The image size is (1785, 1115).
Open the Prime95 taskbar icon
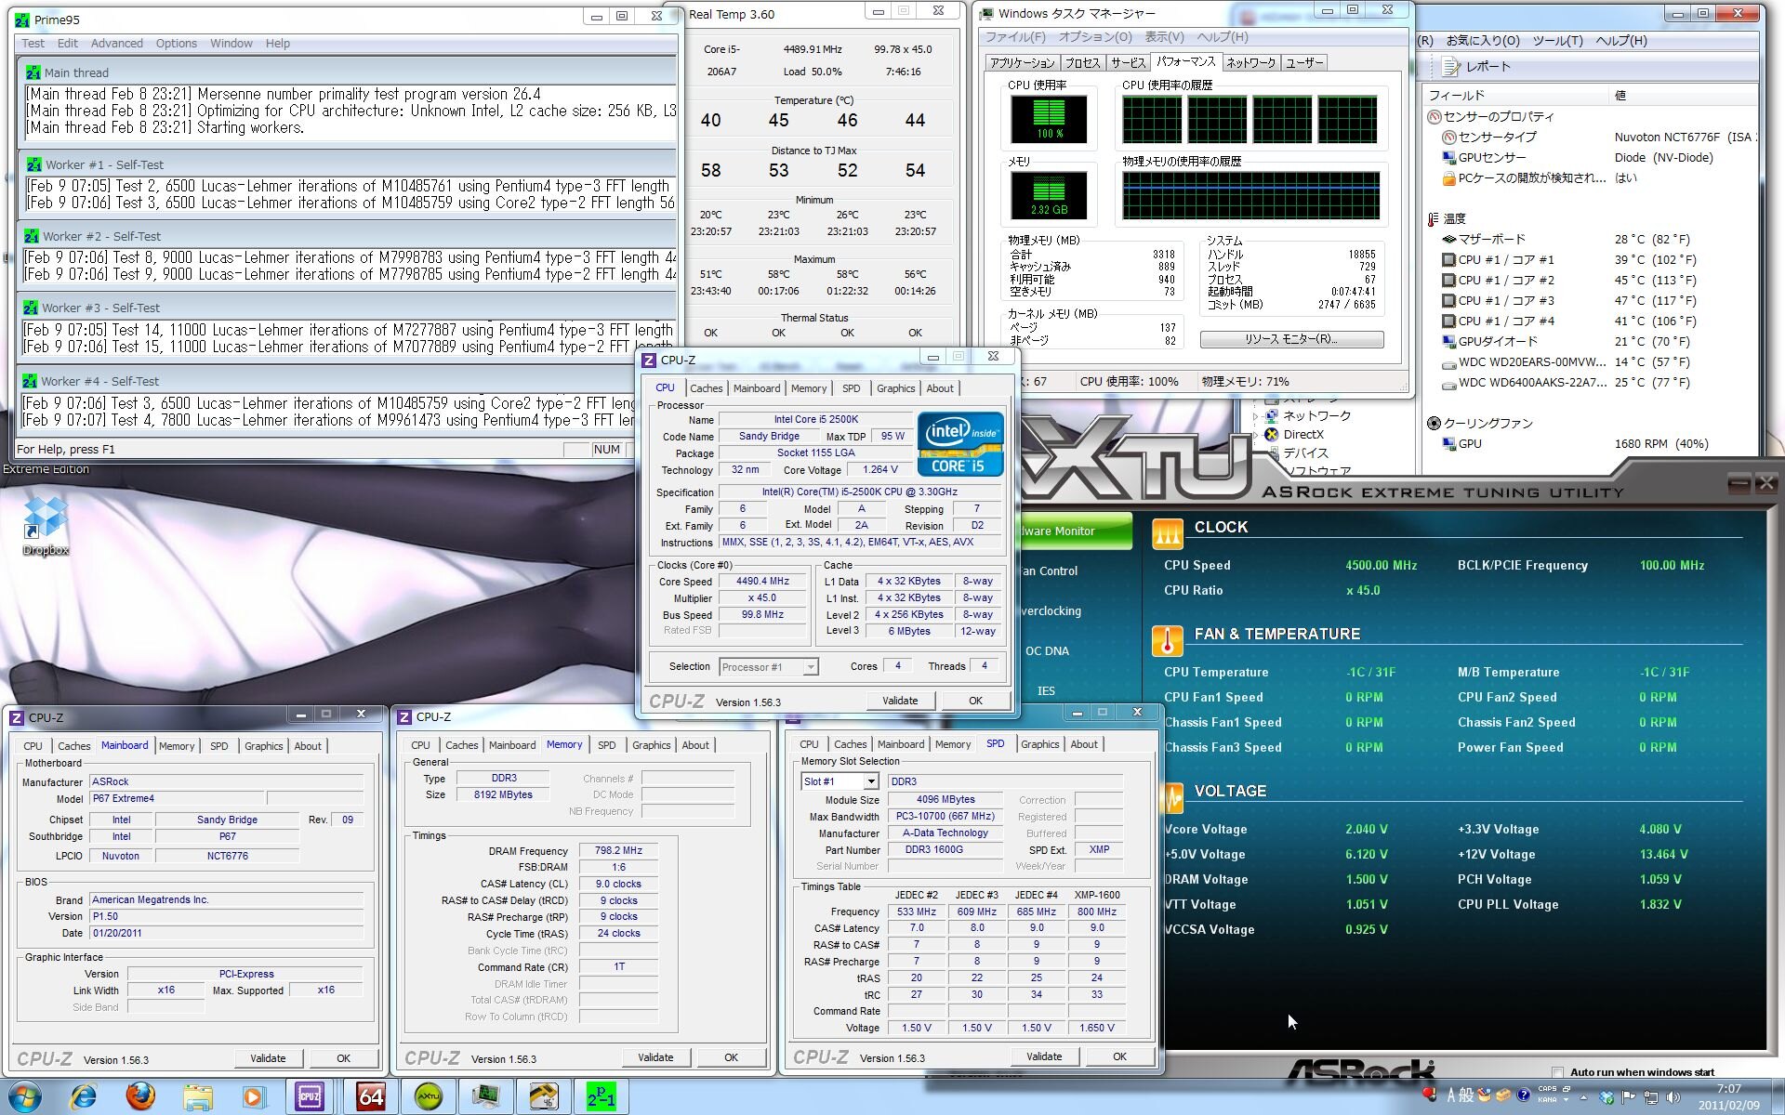(x=601, y=1096)
